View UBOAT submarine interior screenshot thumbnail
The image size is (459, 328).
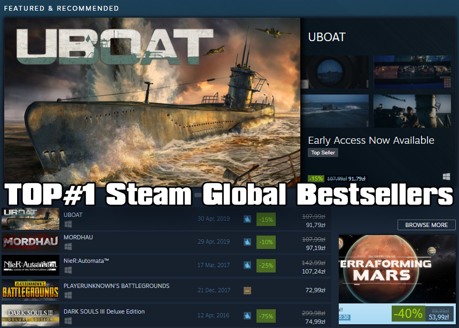tap(413, 72)
